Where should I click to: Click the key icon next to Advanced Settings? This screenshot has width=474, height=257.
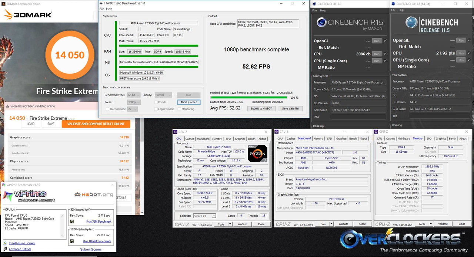click(x=5, y=249)
